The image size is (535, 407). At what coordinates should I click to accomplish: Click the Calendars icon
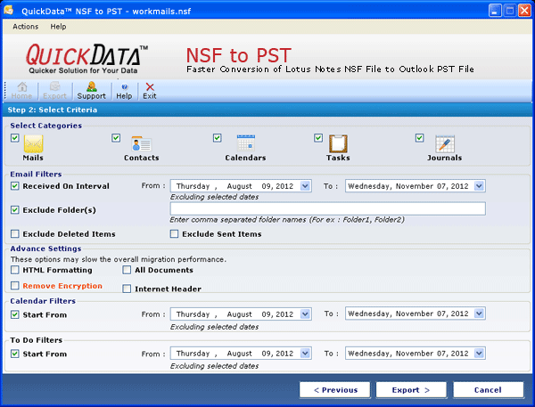246,143
